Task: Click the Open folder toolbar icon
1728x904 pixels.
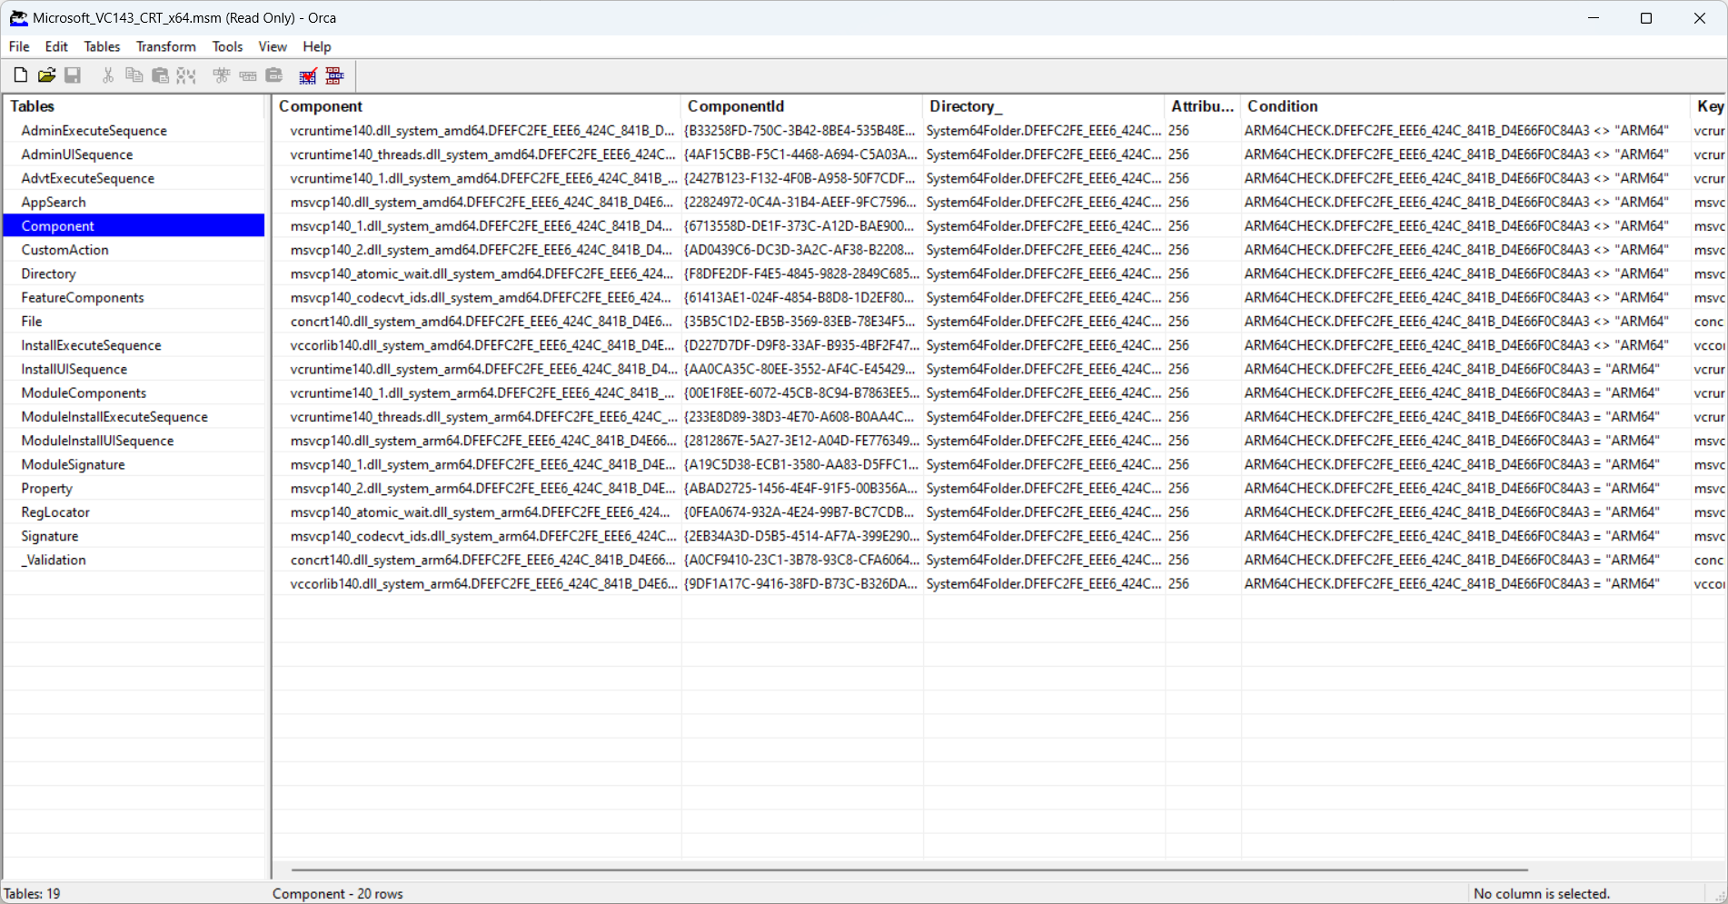Action: click(x=46, y=75)
